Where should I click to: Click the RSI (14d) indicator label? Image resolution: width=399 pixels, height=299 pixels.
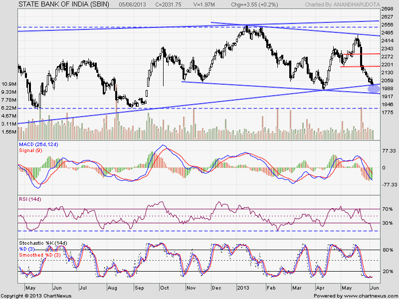(x=30, y=199)
